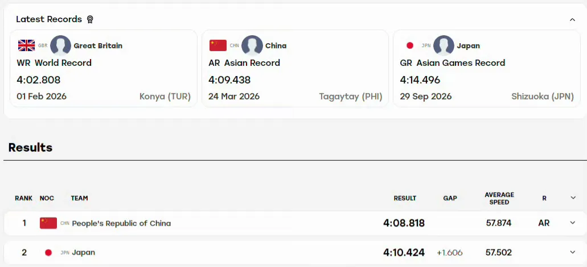Click the RESULT column header
The width and height of the screenshot is (587, 267).
tap(405, 198)
